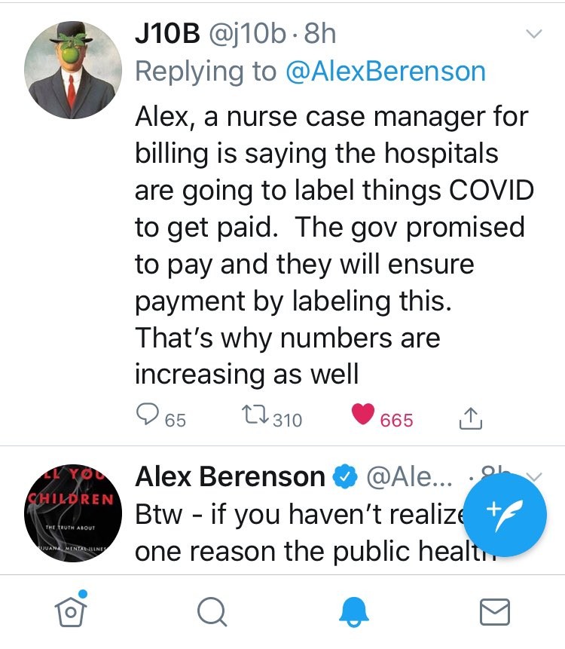
Task: Open the reply icon on J10B's tweet
Action: click(147, 414)
